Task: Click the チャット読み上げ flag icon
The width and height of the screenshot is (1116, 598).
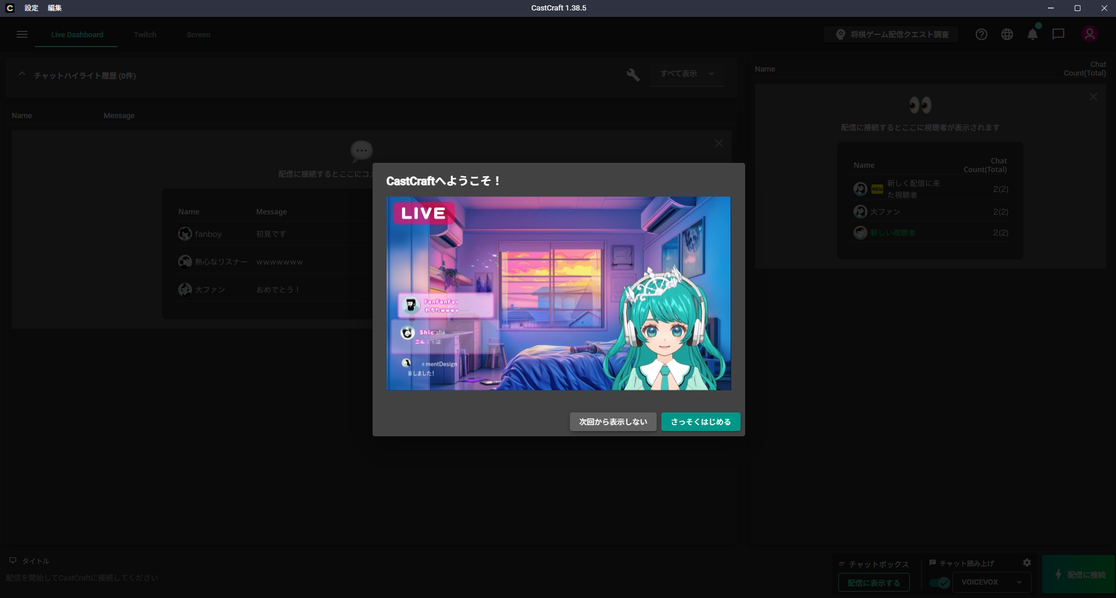Action: 933,563
